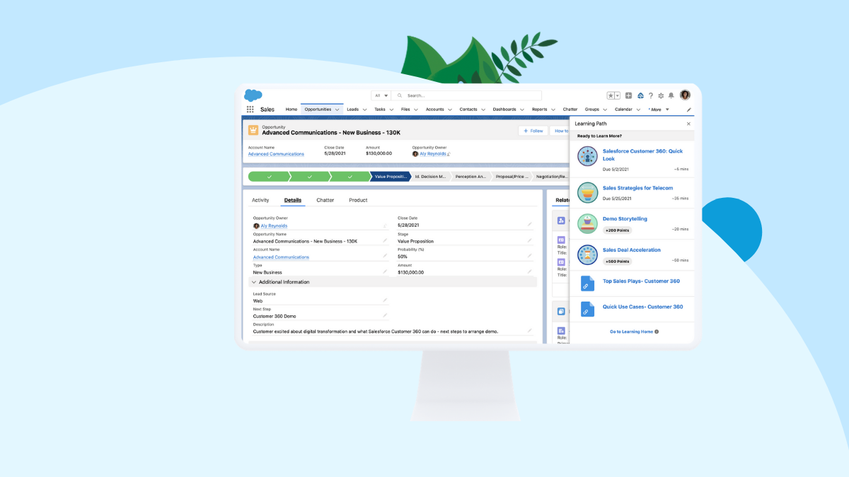The image size is (849, 477).
Task: Select the Proposal/Price path stage
Action: (512, 177)
